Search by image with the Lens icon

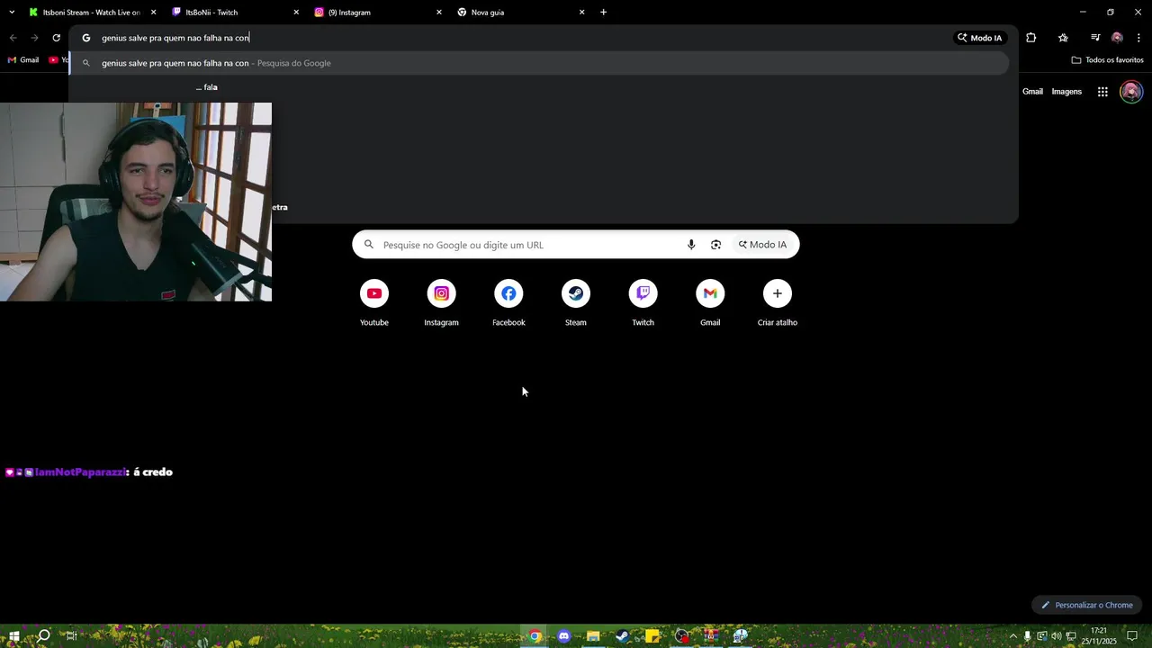[x=715, y=245]
